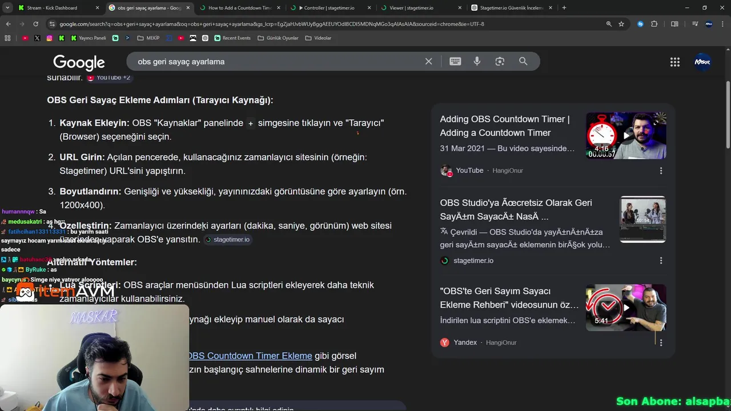Viewport: 731px width, 411px height.
Task: Open the stagetimer.io source chip
Action: pyautogui.click(x=227, y=240)
